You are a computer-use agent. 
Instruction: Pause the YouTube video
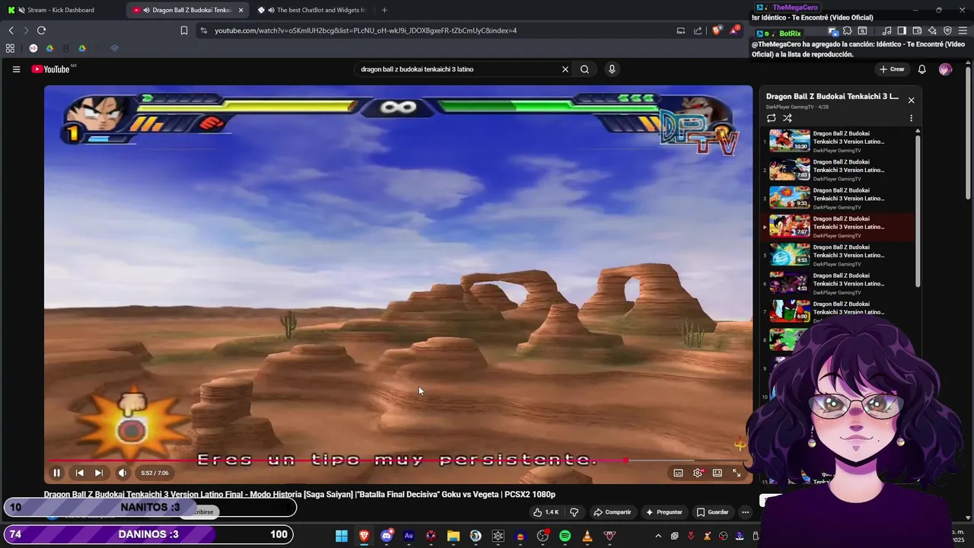click(x=56, y=473)
